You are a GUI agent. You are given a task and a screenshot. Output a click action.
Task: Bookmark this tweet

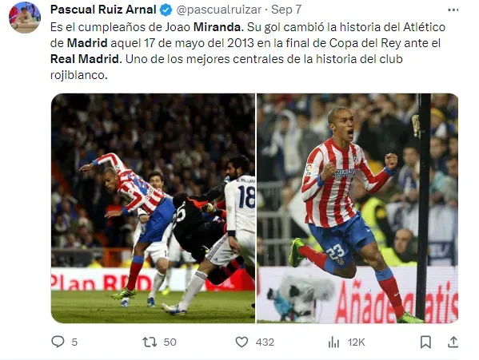tap(425, 342)
